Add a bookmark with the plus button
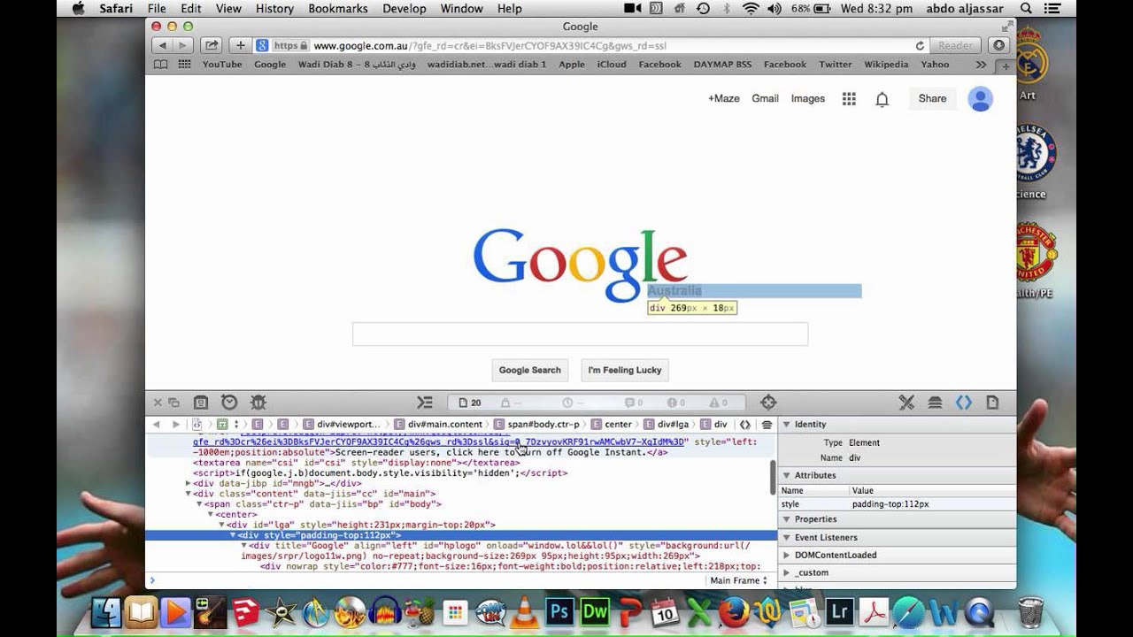 [x=241, y=45]
